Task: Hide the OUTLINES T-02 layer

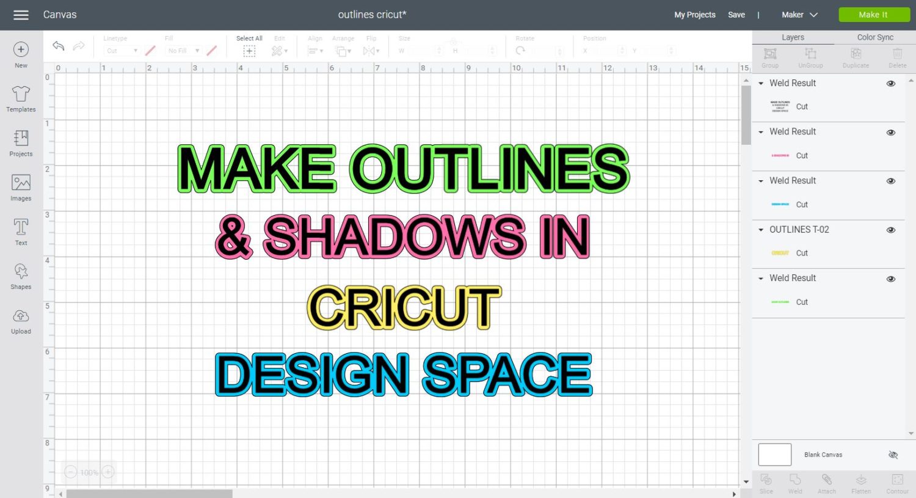Action: click(x=891, y=230)
